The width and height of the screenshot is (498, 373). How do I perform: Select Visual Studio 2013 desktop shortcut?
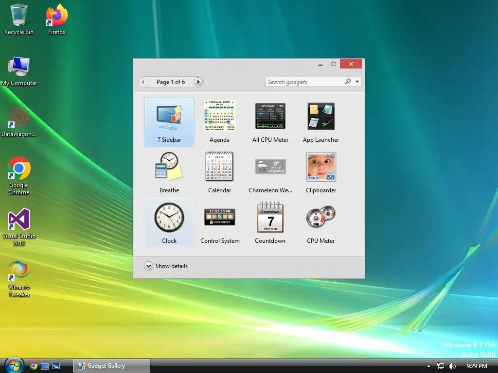[19, 227]
